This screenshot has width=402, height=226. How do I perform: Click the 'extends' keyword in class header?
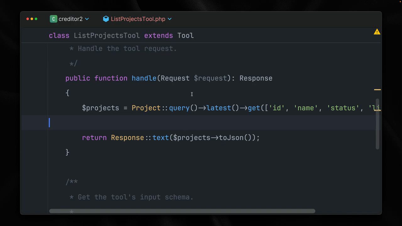[x=159, y=35]
